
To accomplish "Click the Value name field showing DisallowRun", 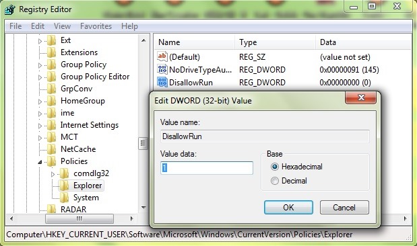I will click(265, 136).
